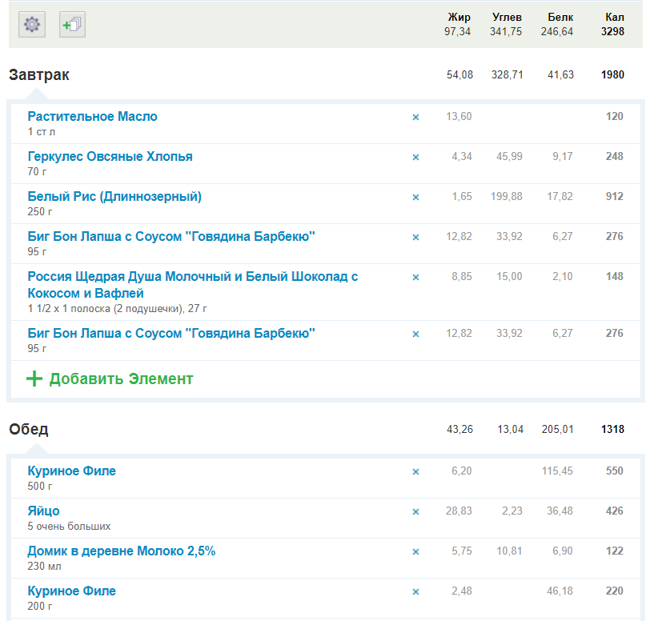Screen dimensions: 650x621
Task: Open Яйцо food entry link
Action: [43, 511]
